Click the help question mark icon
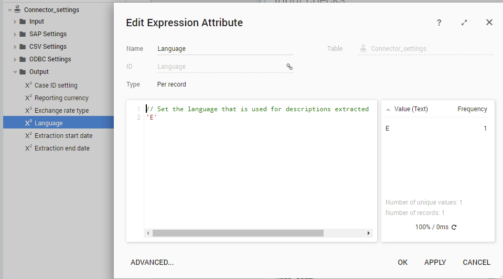The width and height of the screenshot is (503, 279). pyautogui.click(x=439, y=23)
